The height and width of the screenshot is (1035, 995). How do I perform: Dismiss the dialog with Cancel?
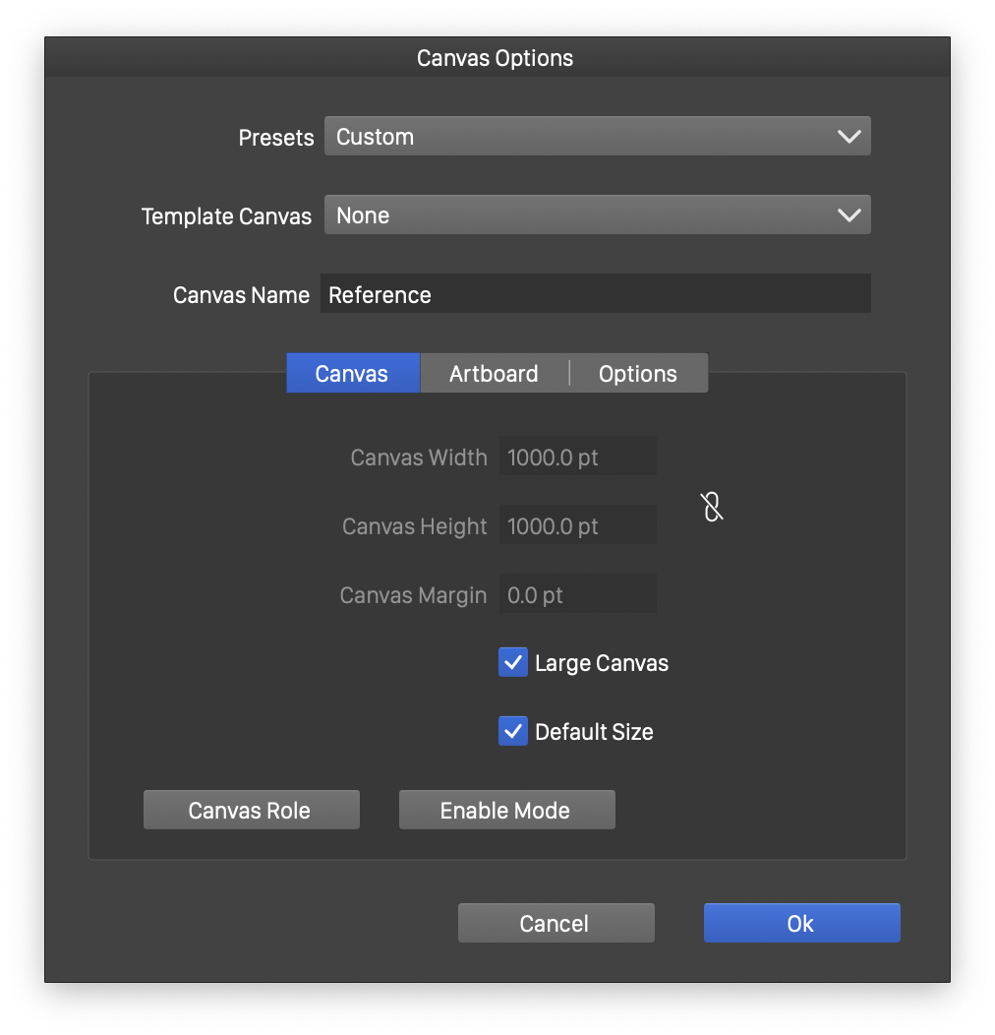pyautogui.click(x=556, y=924)
